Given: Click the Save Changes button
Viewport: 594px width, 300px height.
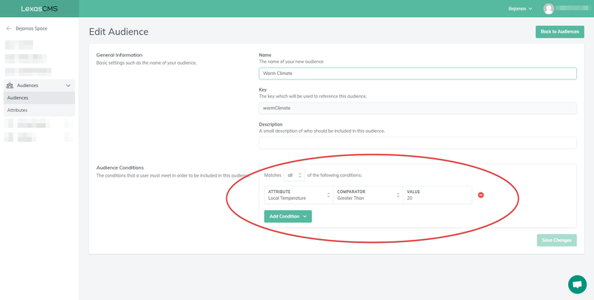Looking at the screenshot, I should [x=556, y=240].
